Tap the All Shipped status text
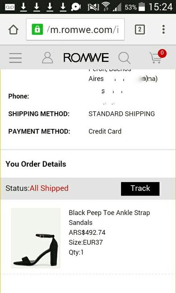 (49, 188)
